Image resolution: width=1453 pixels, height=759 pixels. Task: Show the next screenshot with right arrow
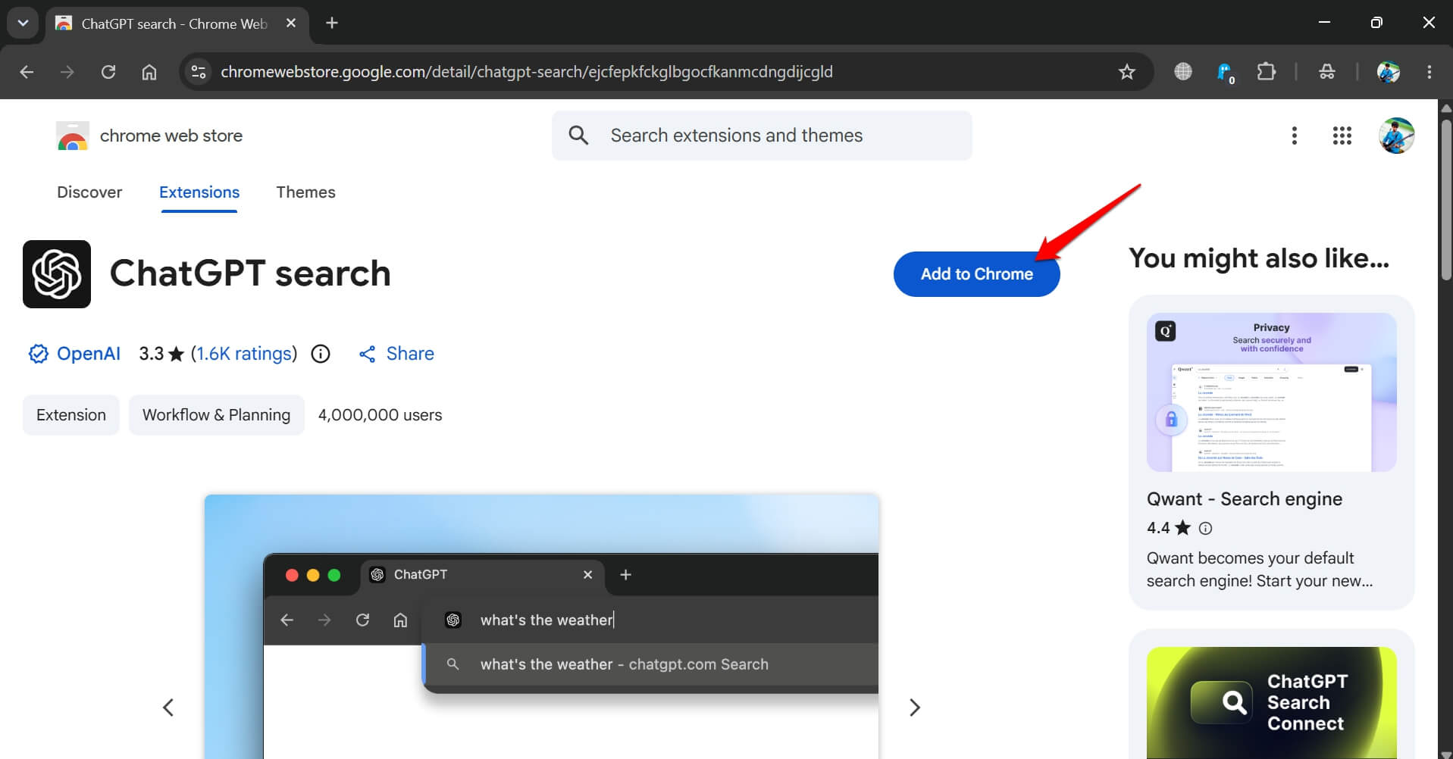click(x=915, y=707)
